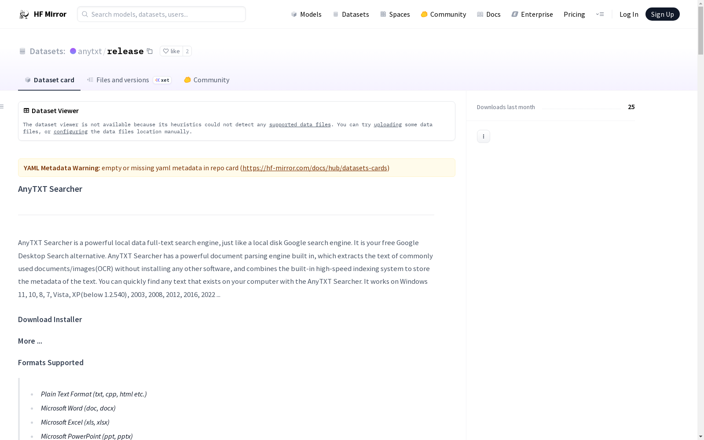Open the three-dot options menu in the sidebar

pyautogui.click(x=484, y=136)
